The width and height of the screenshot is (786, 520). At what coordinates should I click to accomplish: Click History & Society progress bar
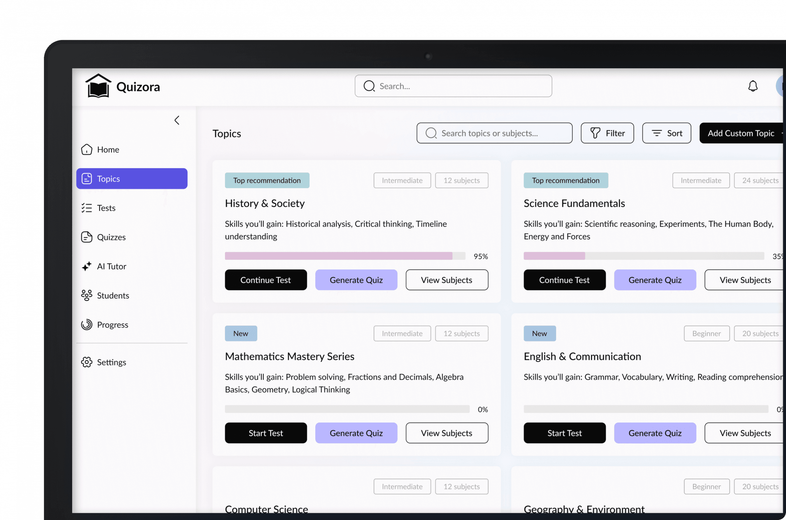(x=345, y=256)
